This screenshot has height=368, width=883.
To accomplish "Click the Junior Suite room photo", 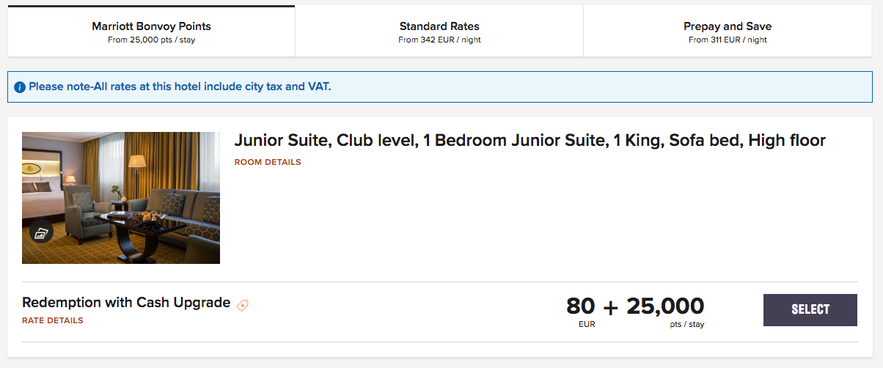I will [121, 198].
